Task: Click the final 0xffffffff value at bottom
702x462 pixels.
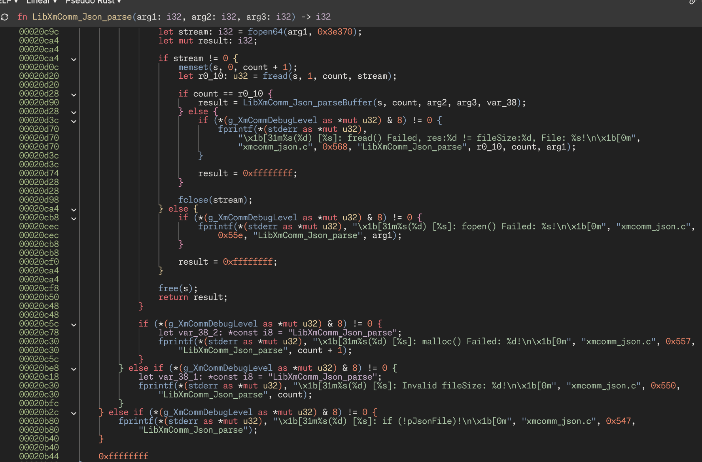Action: click(123, 456)
